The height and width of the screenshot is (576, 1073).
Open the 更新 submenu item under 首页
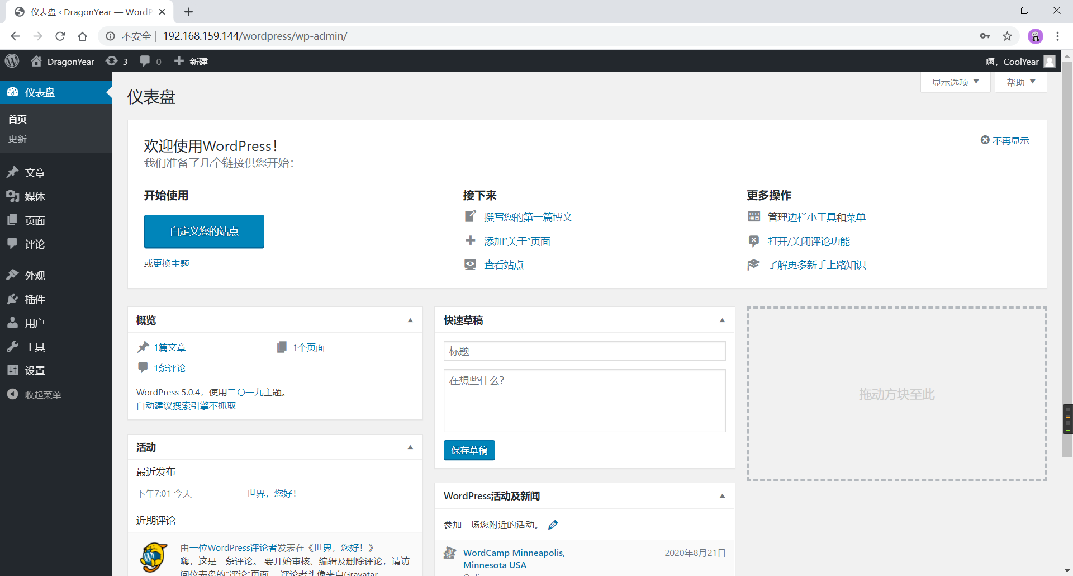(17, 139)
